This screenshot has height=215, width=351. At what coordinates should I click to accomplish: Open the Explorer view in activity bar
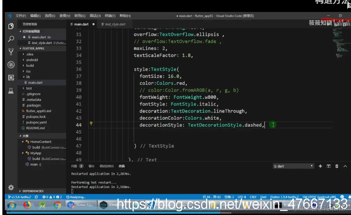[x=11, y=26]
